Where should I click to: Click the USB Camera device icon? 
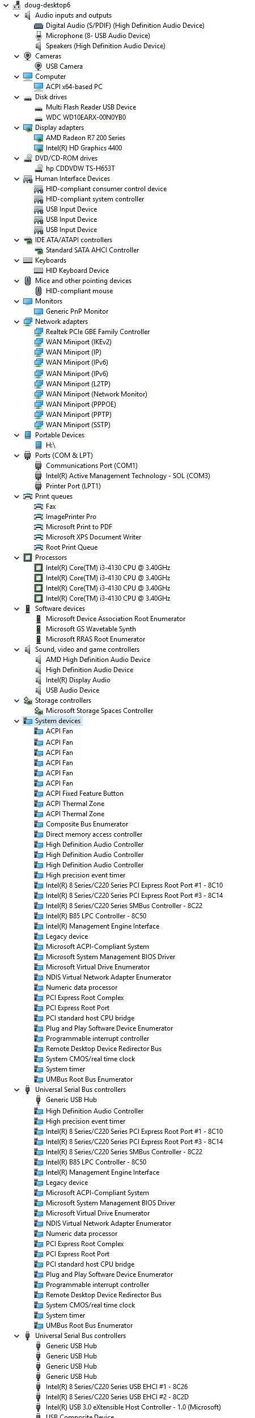tap(39, 66)
